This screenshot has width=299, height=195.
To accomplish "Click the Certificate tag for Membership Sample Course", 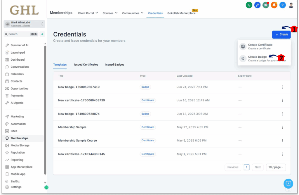I will click(x=148, y=140).
